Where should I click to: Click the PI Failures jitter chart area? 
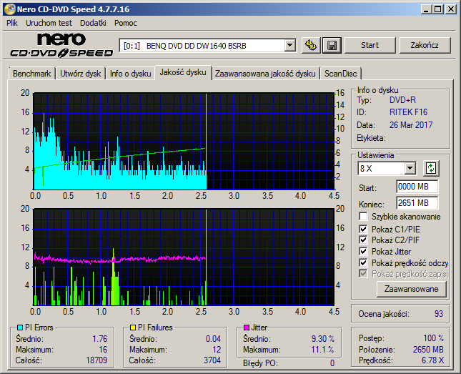184,257
